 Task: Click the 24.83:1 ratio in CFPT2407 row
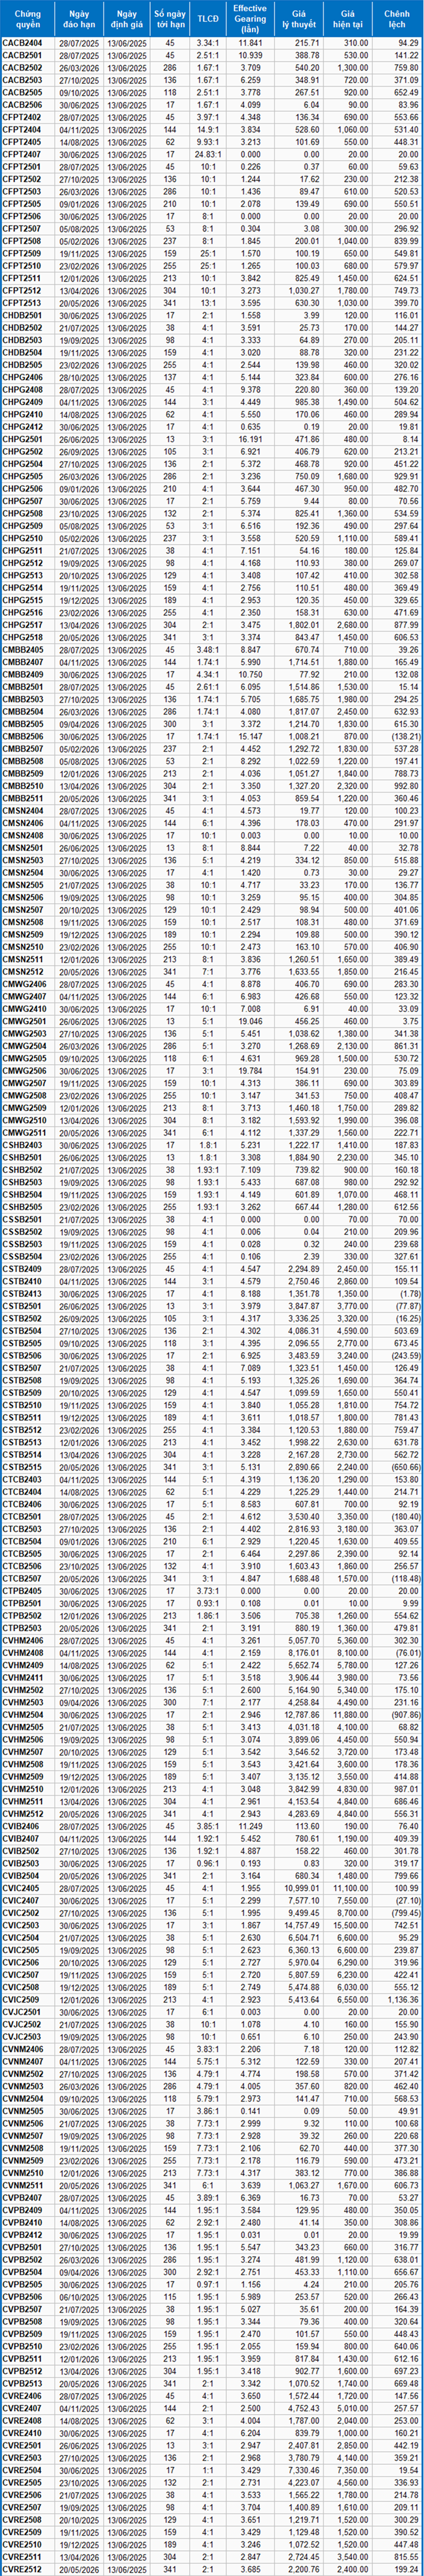pyautogui.click(x=207, y=155)
